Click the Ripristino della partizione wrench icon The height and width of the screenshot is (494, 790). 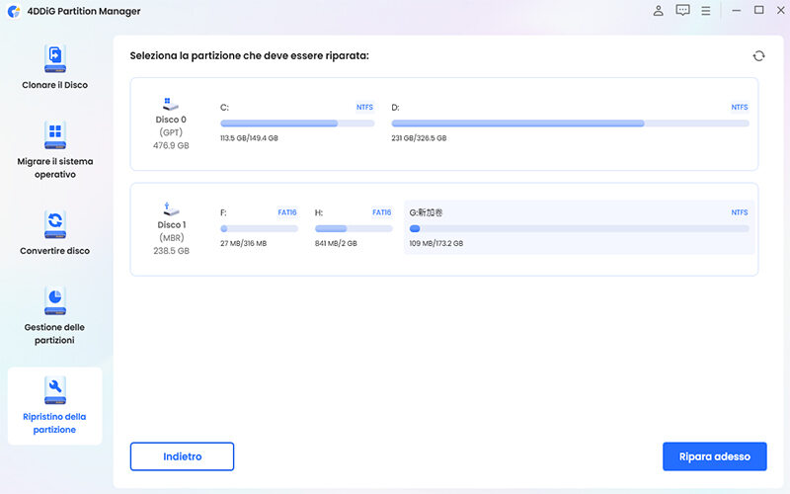click(x=54, y=389)
